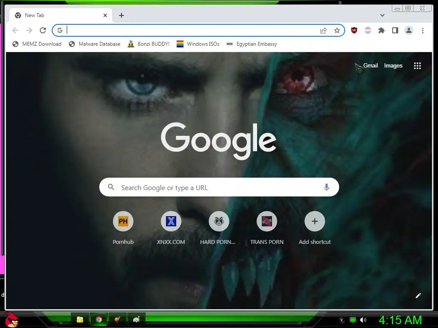Open a new tab with the plus button
The image size is (438, 328).
[x=121, y=15]
